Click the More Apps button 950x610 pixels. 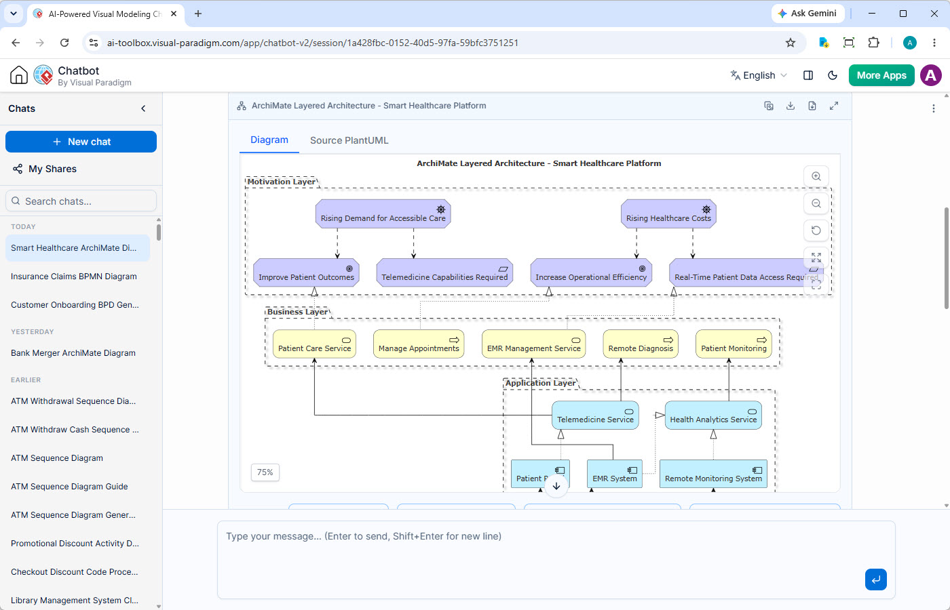point(881,75)
